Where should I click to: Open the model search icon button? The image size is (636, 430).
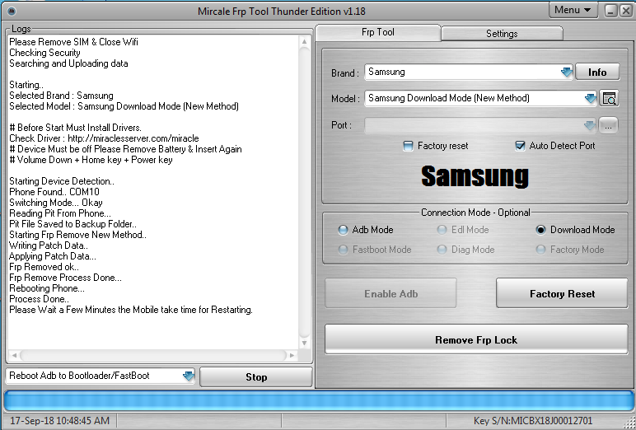[609, 98]
